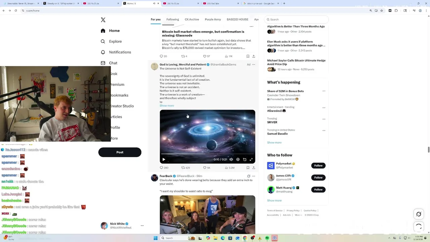
Task: Follow Polymarket
Action: [318, 165]
